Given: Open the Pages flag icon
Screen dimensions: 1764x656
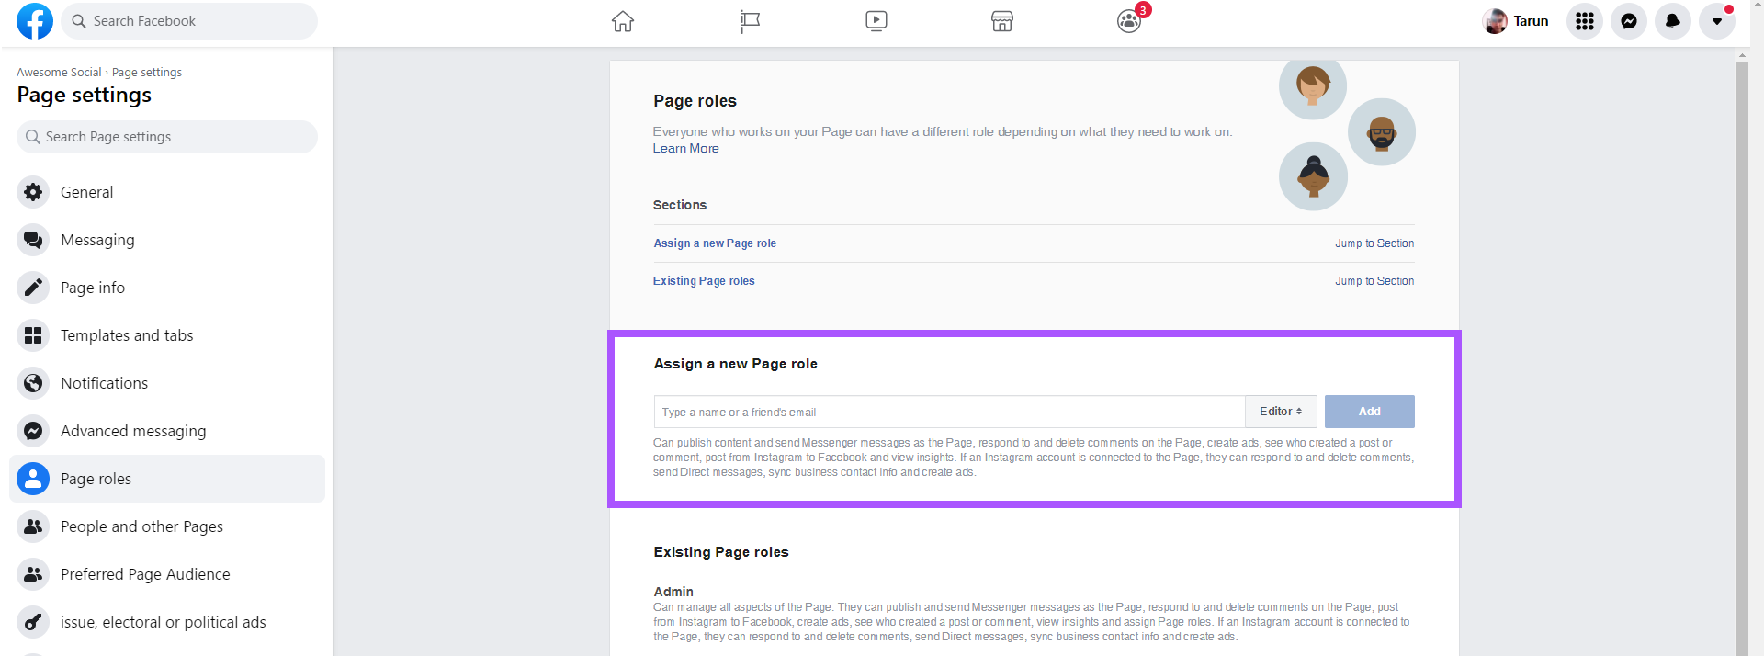Looking at the screenshot, I should [x=750, y=21].
